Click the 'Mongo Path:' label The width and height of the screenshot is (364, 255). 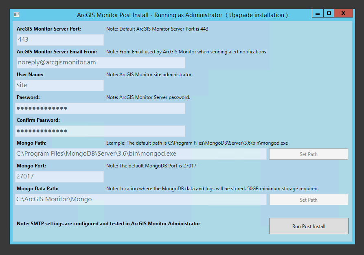coord(32,143)
